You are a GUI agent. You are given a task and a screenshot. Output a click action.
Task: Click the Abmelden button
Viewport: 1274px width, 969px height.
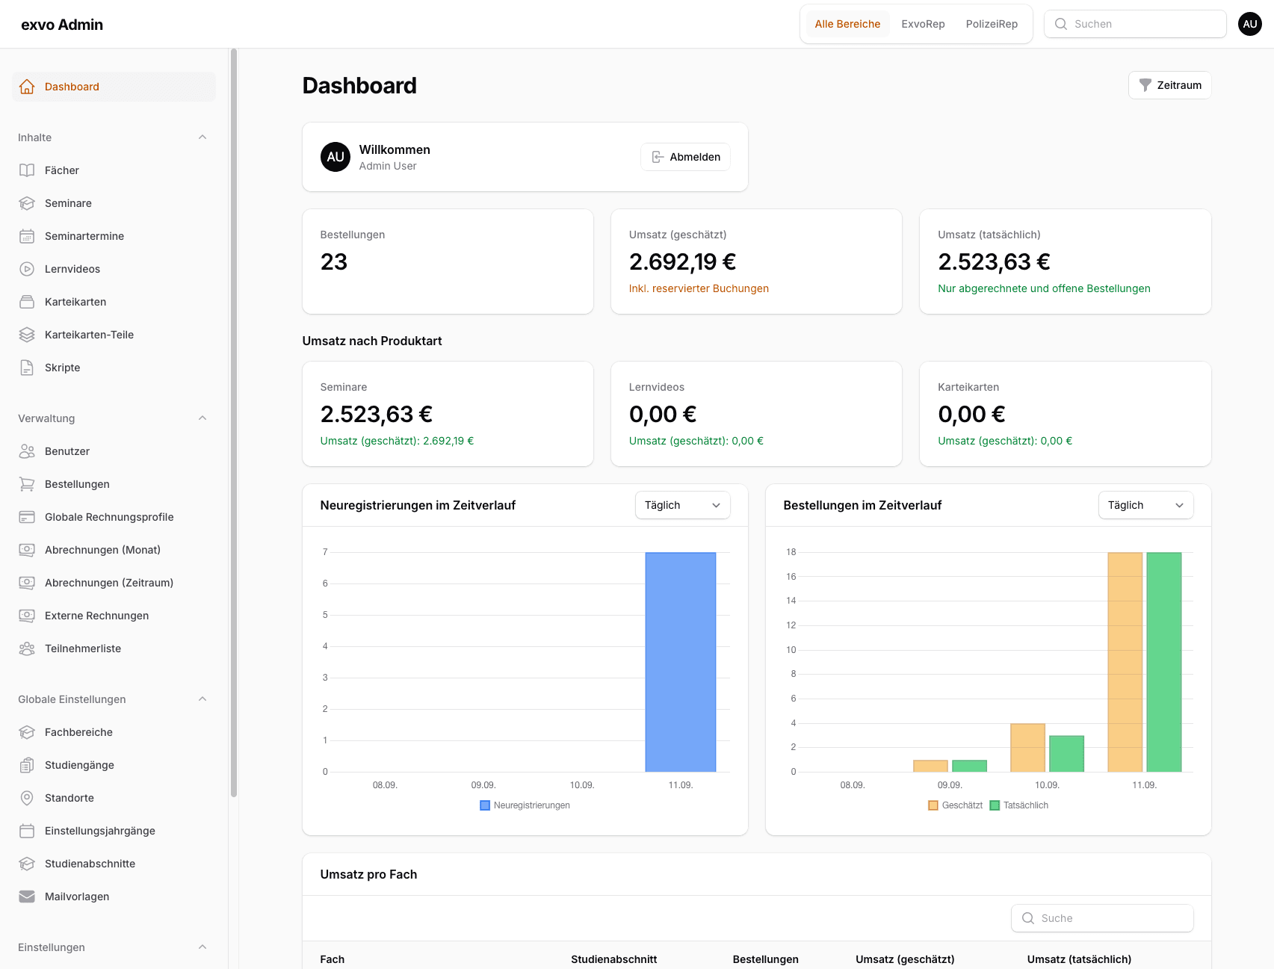[685, 157]
